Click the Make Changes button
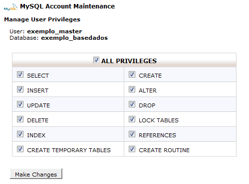The image size is (249, 184). (x=36, y=174)
